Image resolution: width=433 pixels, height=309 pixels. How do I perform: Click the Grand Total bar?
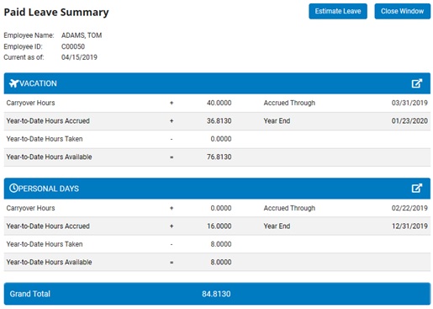217,294
